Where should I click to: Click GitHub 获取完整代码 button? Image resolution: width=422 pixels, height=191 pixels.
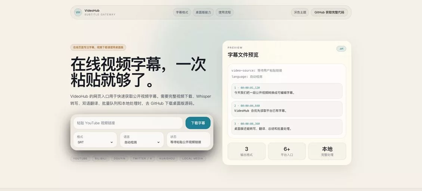tap(329, 12)
